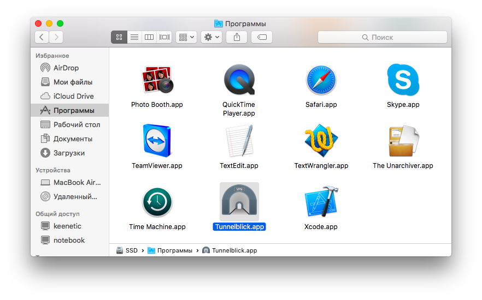Select the Skype.app icon
Image resolution: width=482 pixels, height=300 pixels.
[403, 80]
